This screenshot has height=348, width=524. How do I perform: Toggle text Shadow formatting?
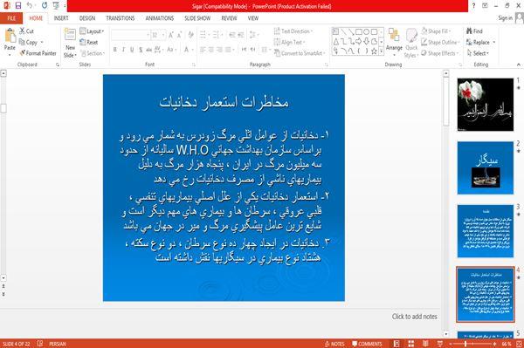(141, 50)
